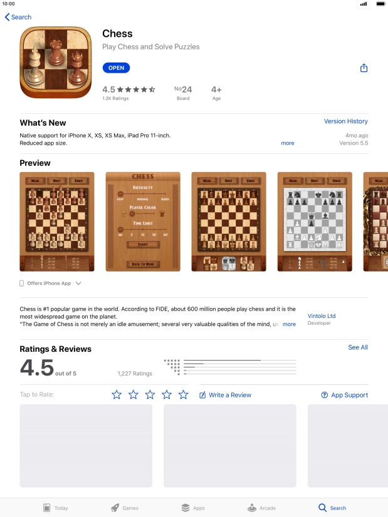Tap the Write a Review pencil icon

(x=202, y=395)
